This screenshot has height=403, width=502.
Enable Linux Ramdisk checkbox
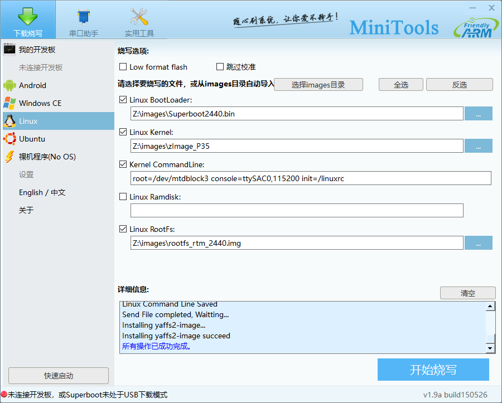point(123,196)
